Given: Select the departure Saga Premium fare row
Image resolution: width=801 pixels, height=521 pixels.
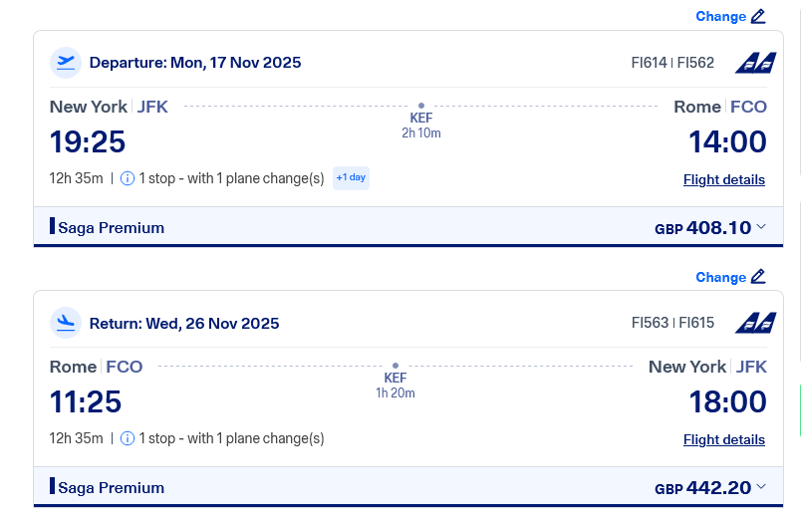Looking at the screenshot, I should coord(112,227).
